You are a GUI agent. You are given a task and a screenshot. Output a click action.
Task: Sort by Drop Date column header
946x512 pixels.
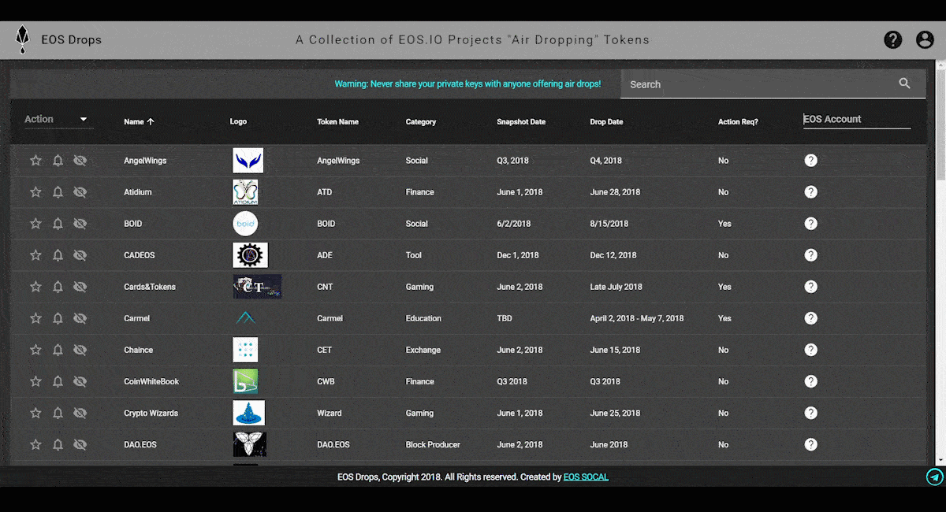[606, 122]
